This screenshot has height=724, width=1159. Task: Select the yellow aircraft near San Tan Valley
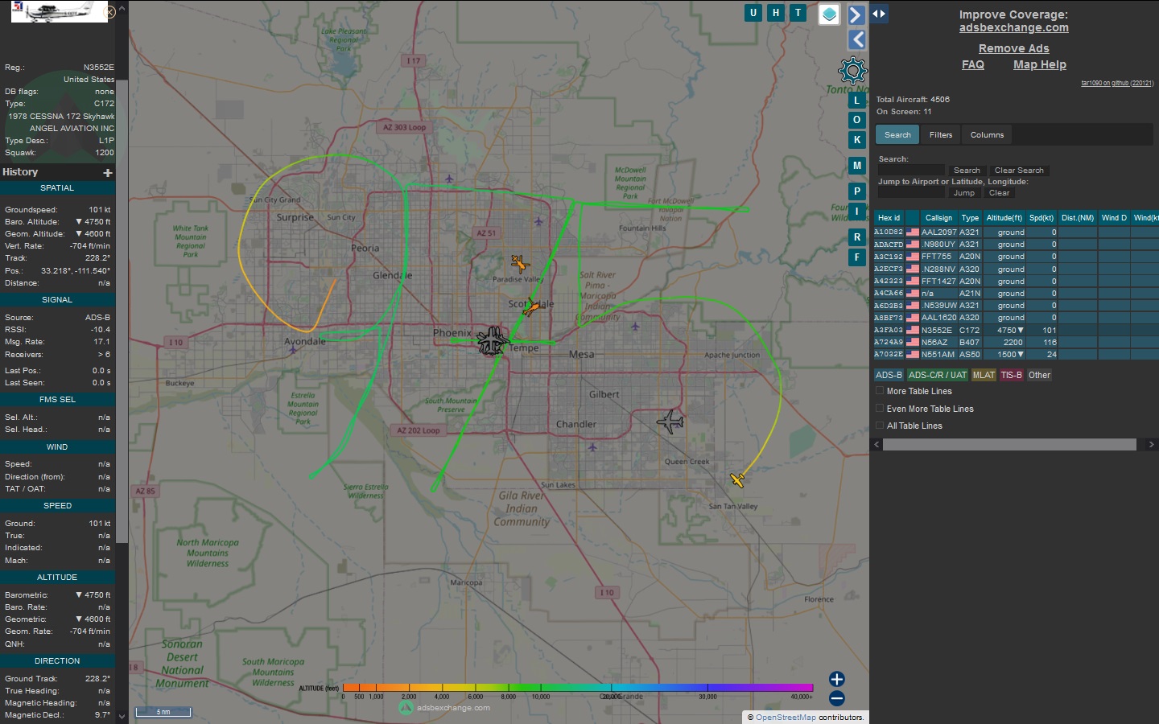point(737,479)
